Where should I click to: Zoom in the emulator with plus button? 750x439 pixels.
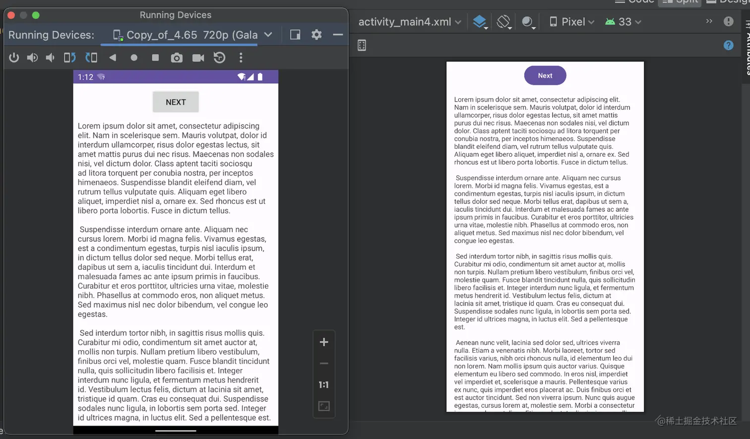324,342
